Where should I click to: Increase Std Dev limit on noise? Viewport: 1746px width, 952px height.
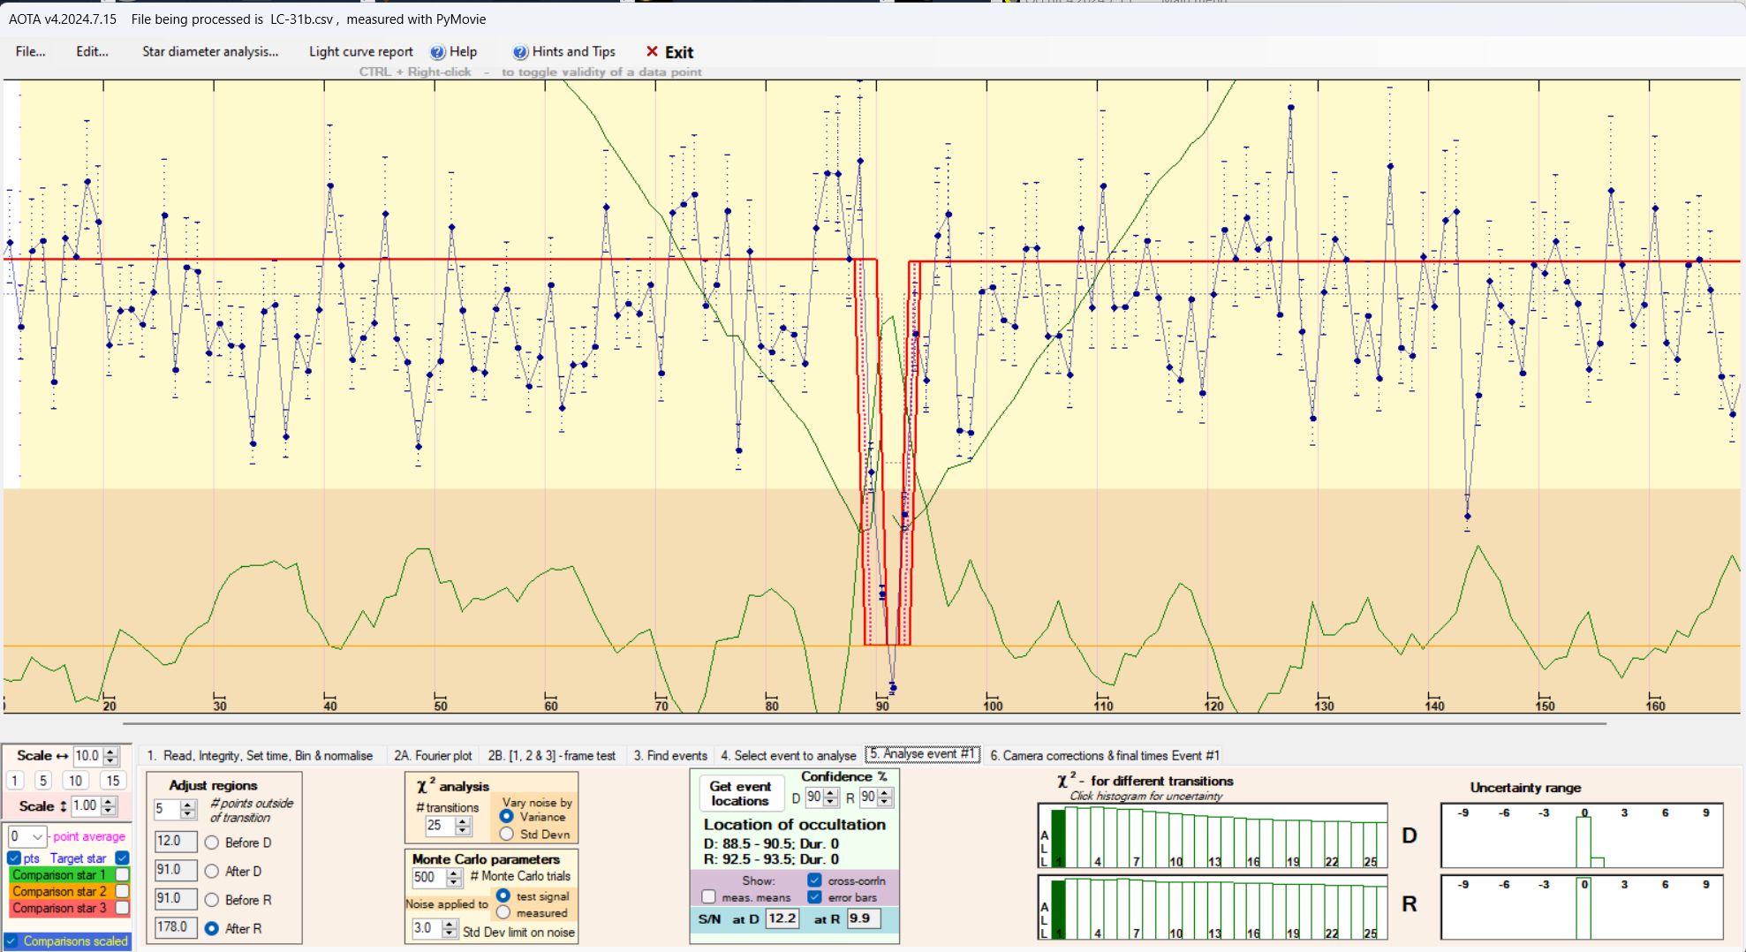(450, 925)
